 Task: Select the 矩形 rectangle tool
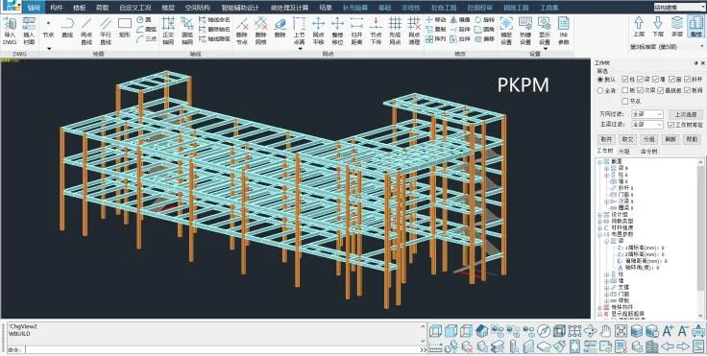point(125,28)
